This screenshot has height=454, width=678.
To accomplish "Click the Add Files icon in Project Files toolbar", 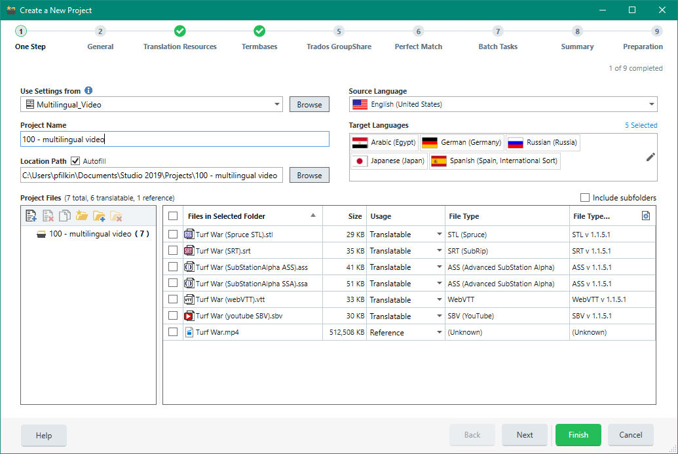I will tap(31, 216).
